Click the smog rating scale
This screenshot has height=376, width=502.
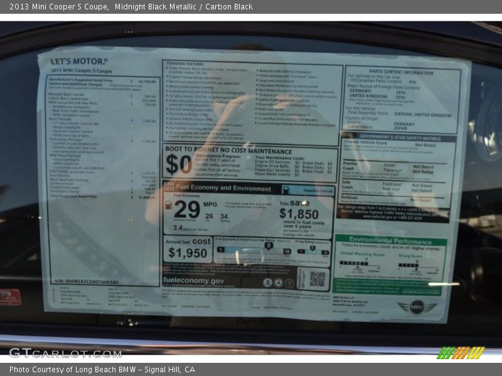(x=312, y=251)
